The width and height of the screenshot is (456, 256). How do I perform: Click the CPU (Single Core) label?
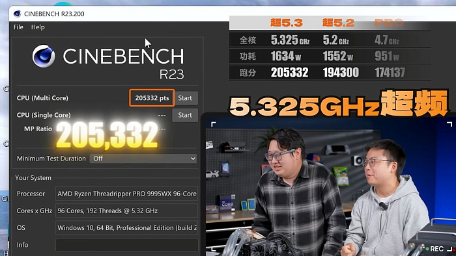[44, 115]
